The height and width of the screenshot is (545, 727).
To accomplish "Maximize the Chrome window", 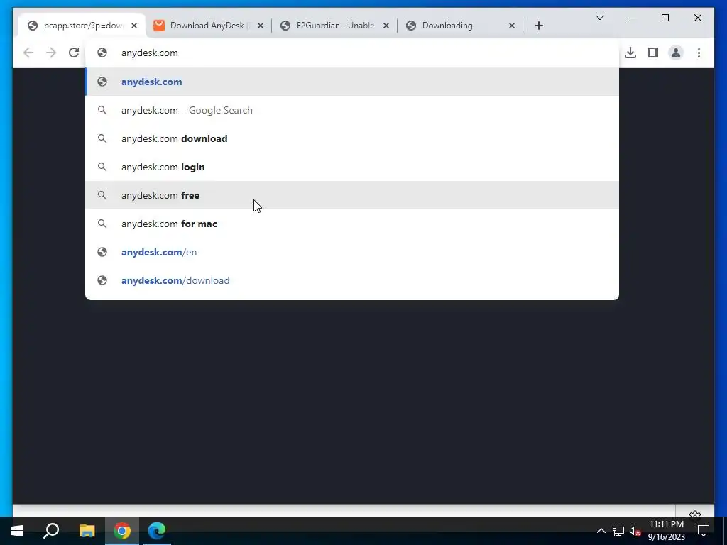I will pyautogui.click(x=665, y=18).
